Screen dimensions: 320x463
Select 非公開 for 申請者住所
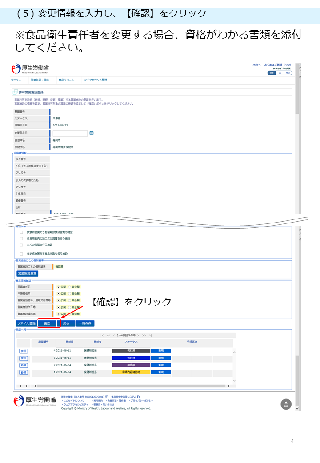[x=69, y=294]
